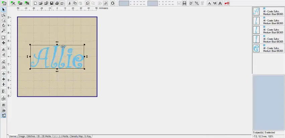Image resolution: width=285 pixels, height=138 pixels.
Task: Select the lasso selection tool
Action: pos(3,20)
